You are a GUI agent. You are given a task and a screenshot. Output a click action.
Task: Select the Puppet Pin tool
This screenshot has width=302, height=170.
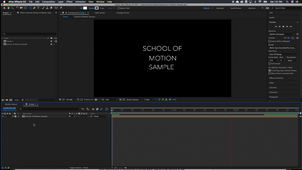point(61,8)
